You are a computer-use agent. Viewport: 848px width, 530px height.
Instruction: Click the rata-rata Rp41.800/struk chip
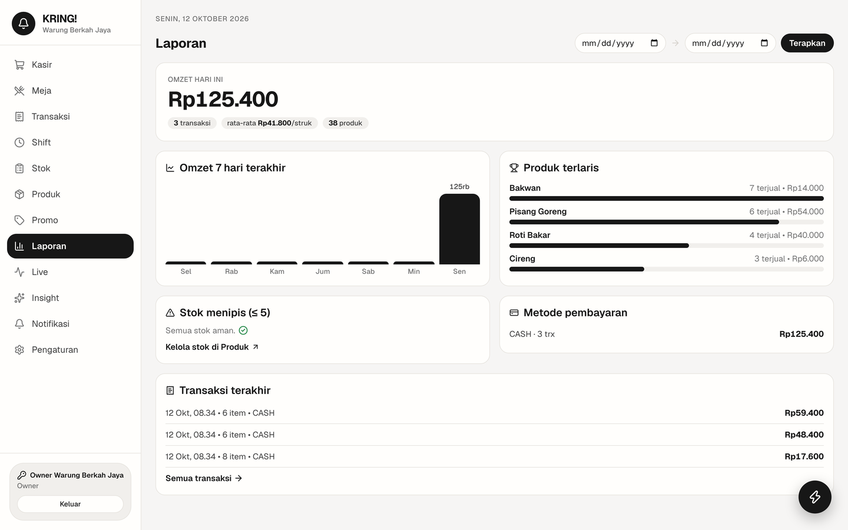270,123
